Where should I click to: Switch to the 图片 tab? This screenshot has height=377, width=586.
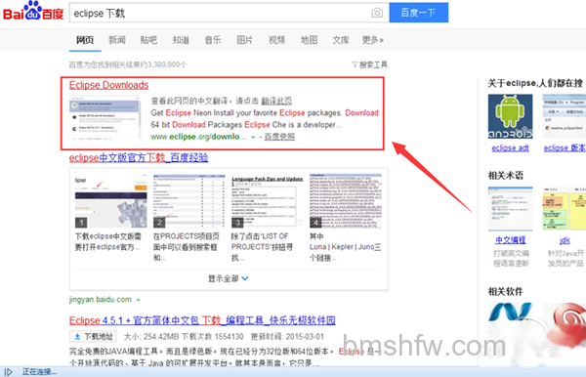[x=245, y=40]
